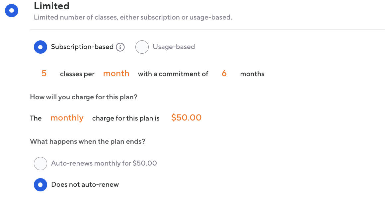Click 'Auto-renews monthly for $50.00' label text
Image resolution: width=385 pixels, height=200 pixels.
pyautogui.click(x=104, y=163)
